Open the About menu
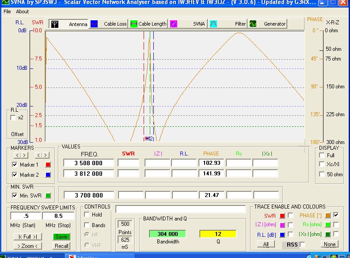The image size is (350, 258). [x=23, y=11]
